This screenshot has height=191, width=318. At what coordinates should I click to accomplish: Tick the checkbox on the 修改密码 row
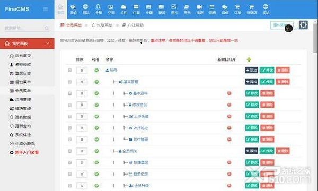(x=70, y=105)
